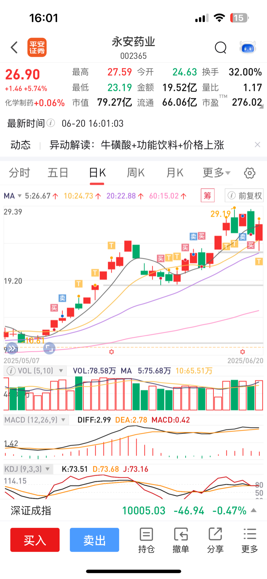
Task: Open the 更多 chart period dropdown
Action: (217, 173)
